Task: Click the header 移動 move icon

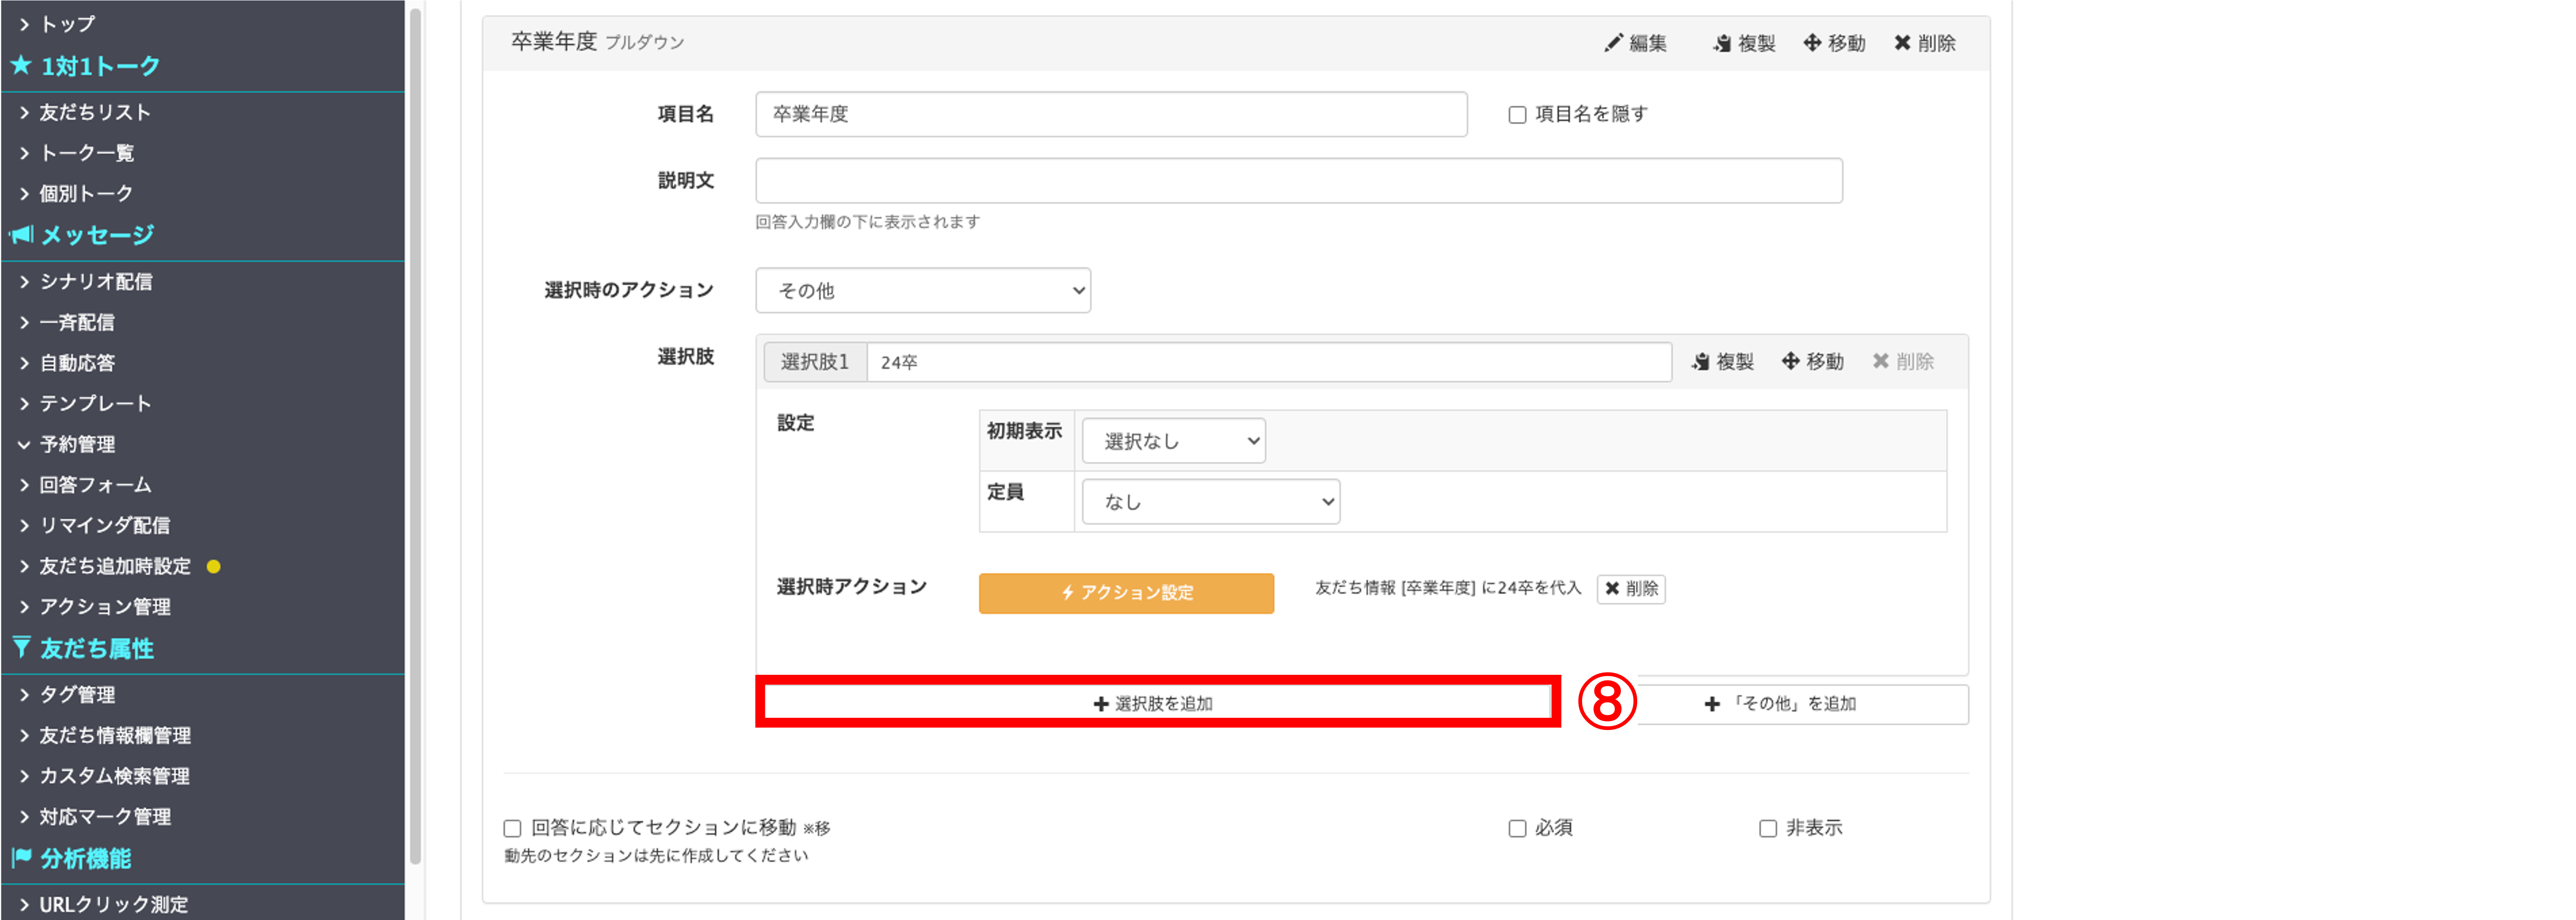Action: click(1811, 43)
